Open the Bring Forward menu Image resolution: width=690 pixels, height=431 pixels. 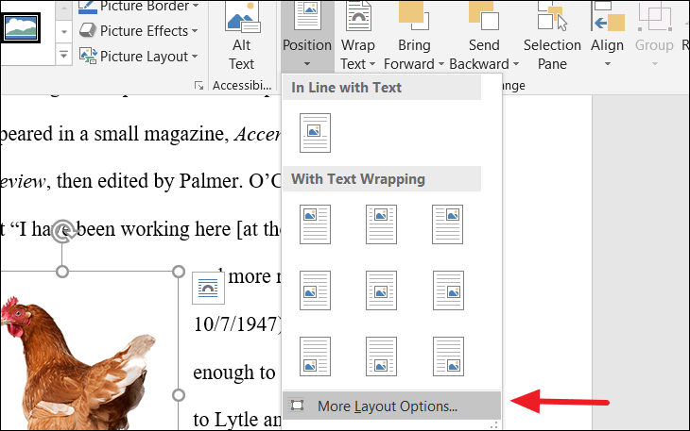point(414,37)
